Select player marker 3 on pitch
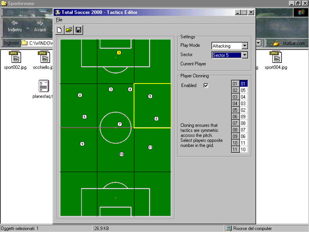Viewport: 309px width, 232px height. 111,89
